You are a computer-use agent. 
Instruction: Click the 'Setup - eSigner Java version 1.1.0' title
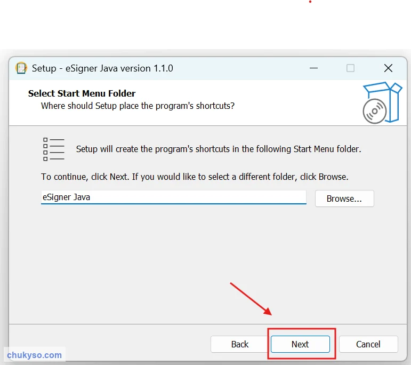pyautogui.click(x=102, y=68)
